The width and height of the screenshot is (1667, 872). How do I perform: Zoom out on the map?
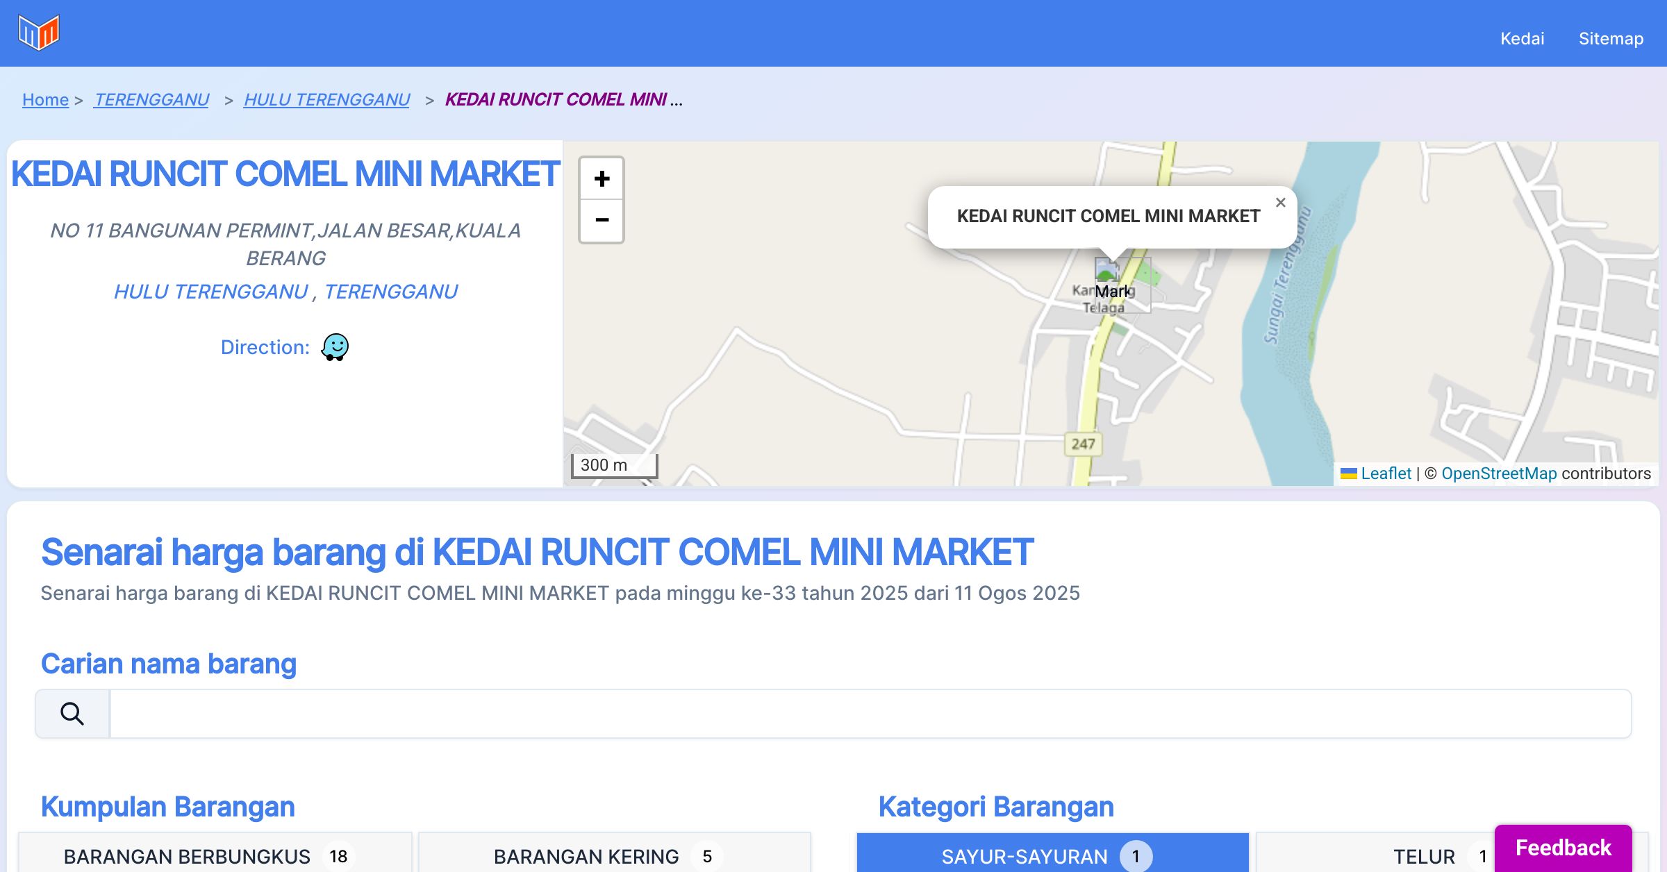tap(602, 221)
